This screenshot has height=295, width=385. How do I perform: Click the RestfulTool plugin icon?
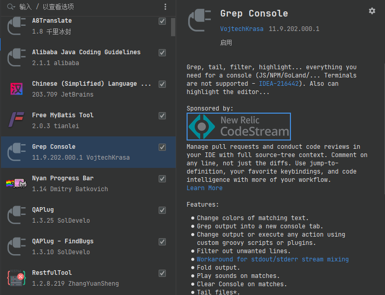pyautogui.click(x=17, y=278)
